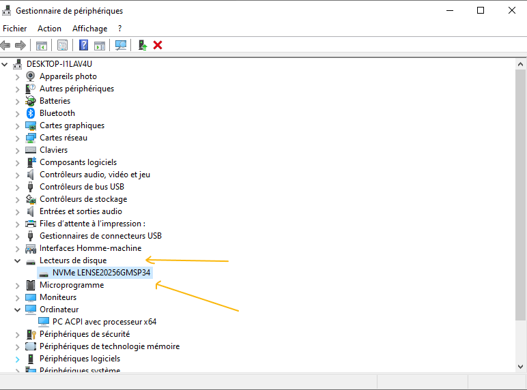Click the blue Help question mark icon
This screenshot has width=527, height=390.
click(x=83, y=45)
